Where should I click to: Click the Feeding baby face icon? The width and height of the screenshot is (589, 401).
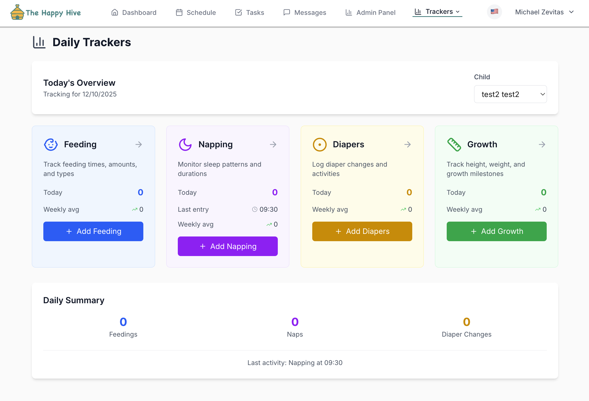[x=51, y=144]
